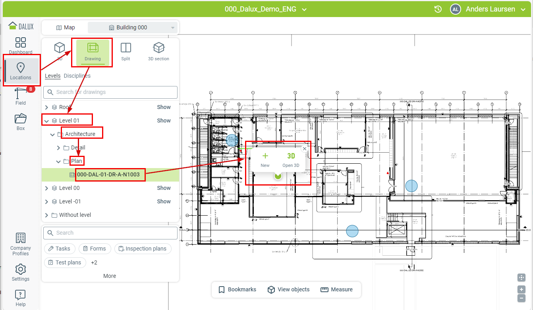Collapse the Architecture folder
Screen dimensions: 533x310
tap(52, 134)
